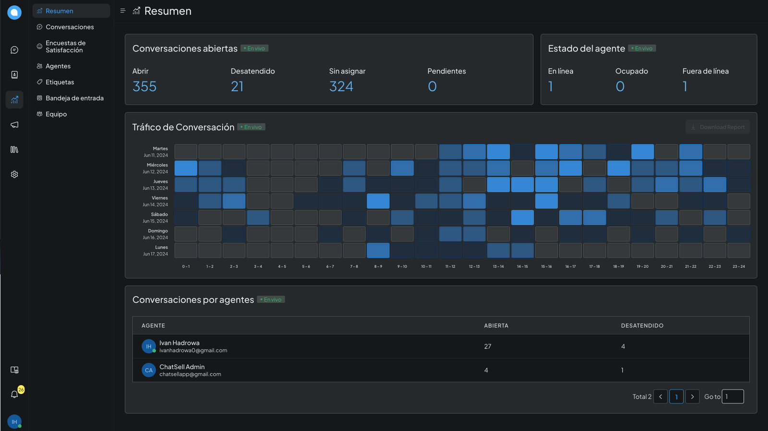The width and height of the screenshot is (768, 431).
Task: Click En vivo badge by Tráfico de Conversación
Action: tap(251, 127)
